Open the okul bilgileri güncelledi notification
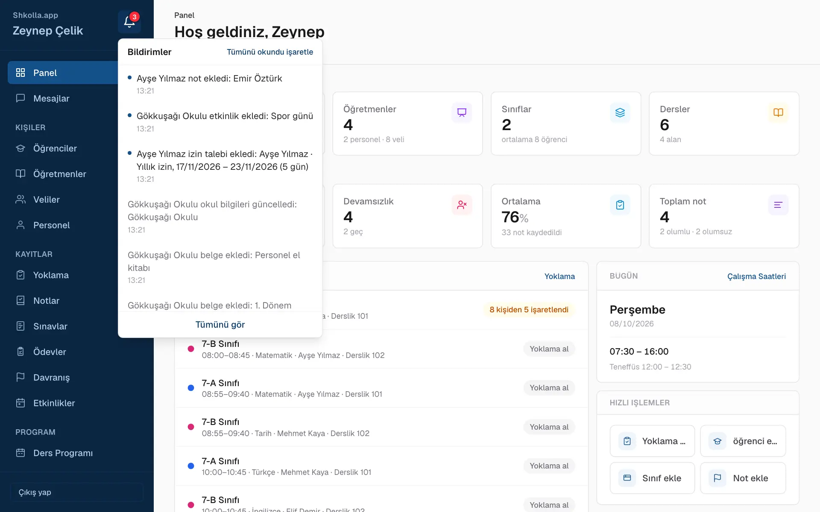Screen dimensions: 820x512 point(220,217)
